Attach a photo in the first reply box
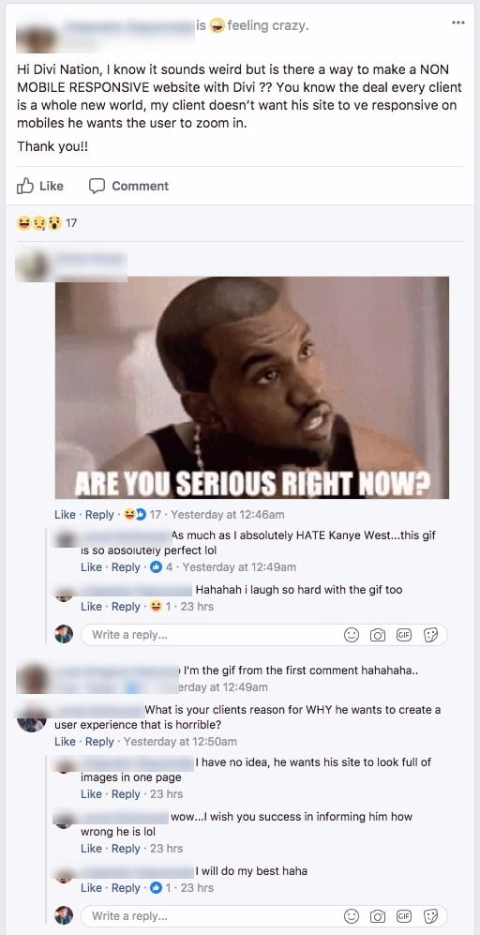 [x=378, y=636]
